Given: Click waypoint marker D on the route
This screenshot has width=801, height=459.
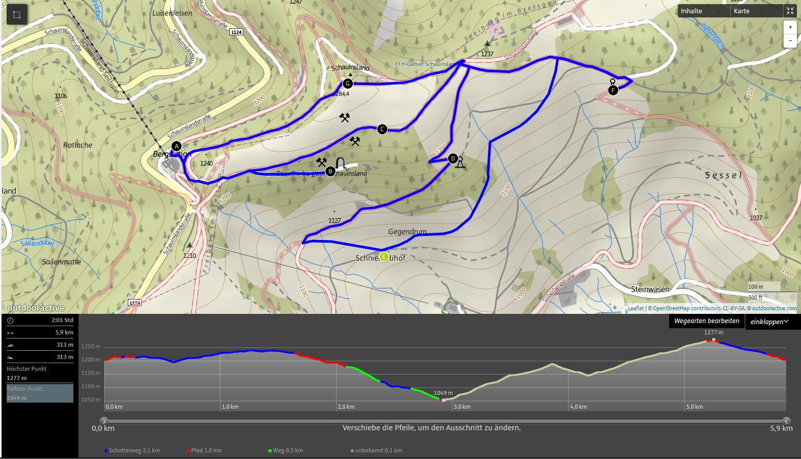Looking at the screenshot, I should 453,158.
